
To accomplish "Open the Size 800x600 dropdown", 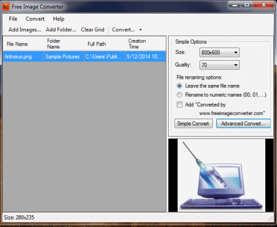I will [219, 52].
